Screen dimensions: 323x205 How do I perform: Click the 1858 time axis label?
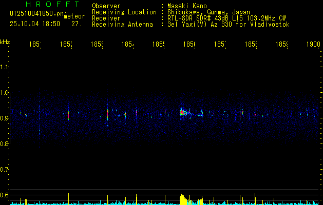click(251, 45)
